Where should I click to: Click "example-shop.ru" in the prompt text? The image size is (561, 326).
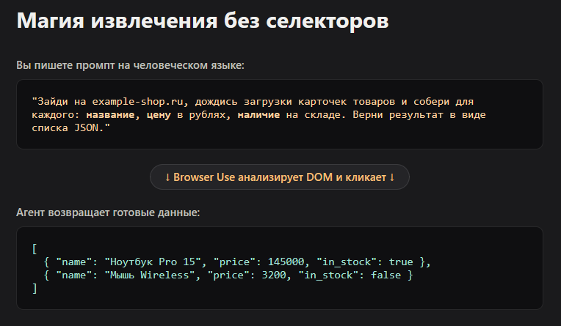coord(140,101)
